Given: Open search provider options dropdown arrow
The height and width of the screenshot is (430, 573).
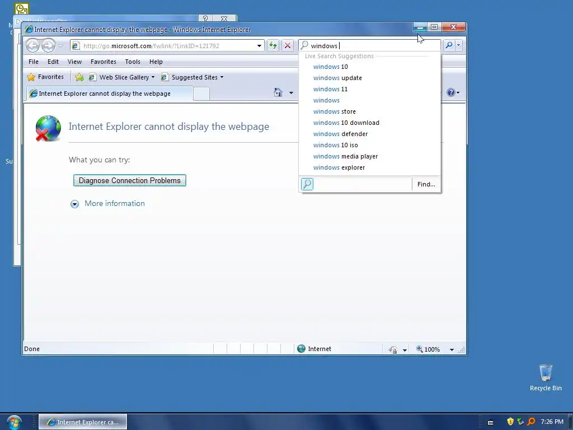Looking at the screenshot, I should 459,45.
